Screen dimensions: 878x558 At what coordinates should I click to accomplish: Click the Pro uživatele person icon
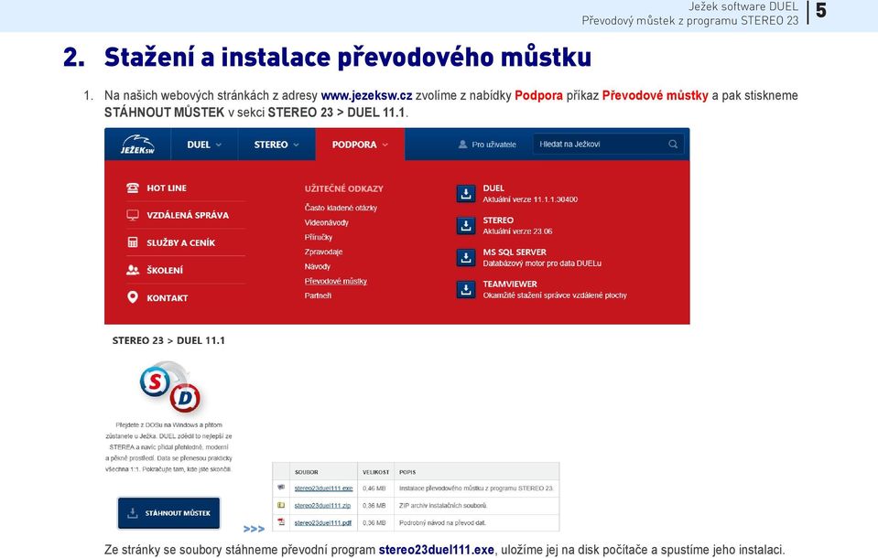462,145
